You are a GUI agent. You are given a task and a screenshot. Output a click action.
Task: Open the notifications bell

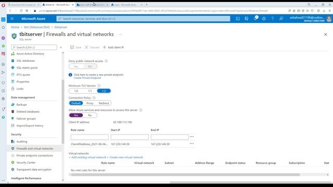tap(255, 19)
